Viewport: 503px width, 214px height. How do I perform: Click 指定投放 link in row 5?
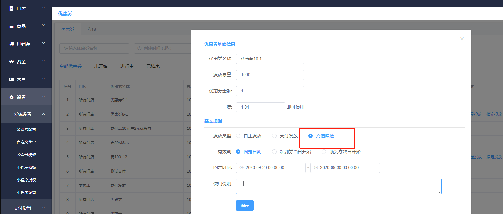pyautogui.click(x=494, y=157)
